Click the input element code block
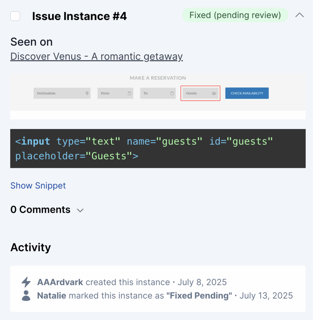 [x=158, y=148]
